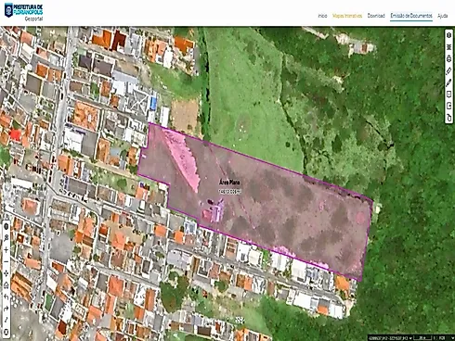Viewport: 455px width, 341px height.
Task: Zoom in with the plus icon
Action: 6,249
